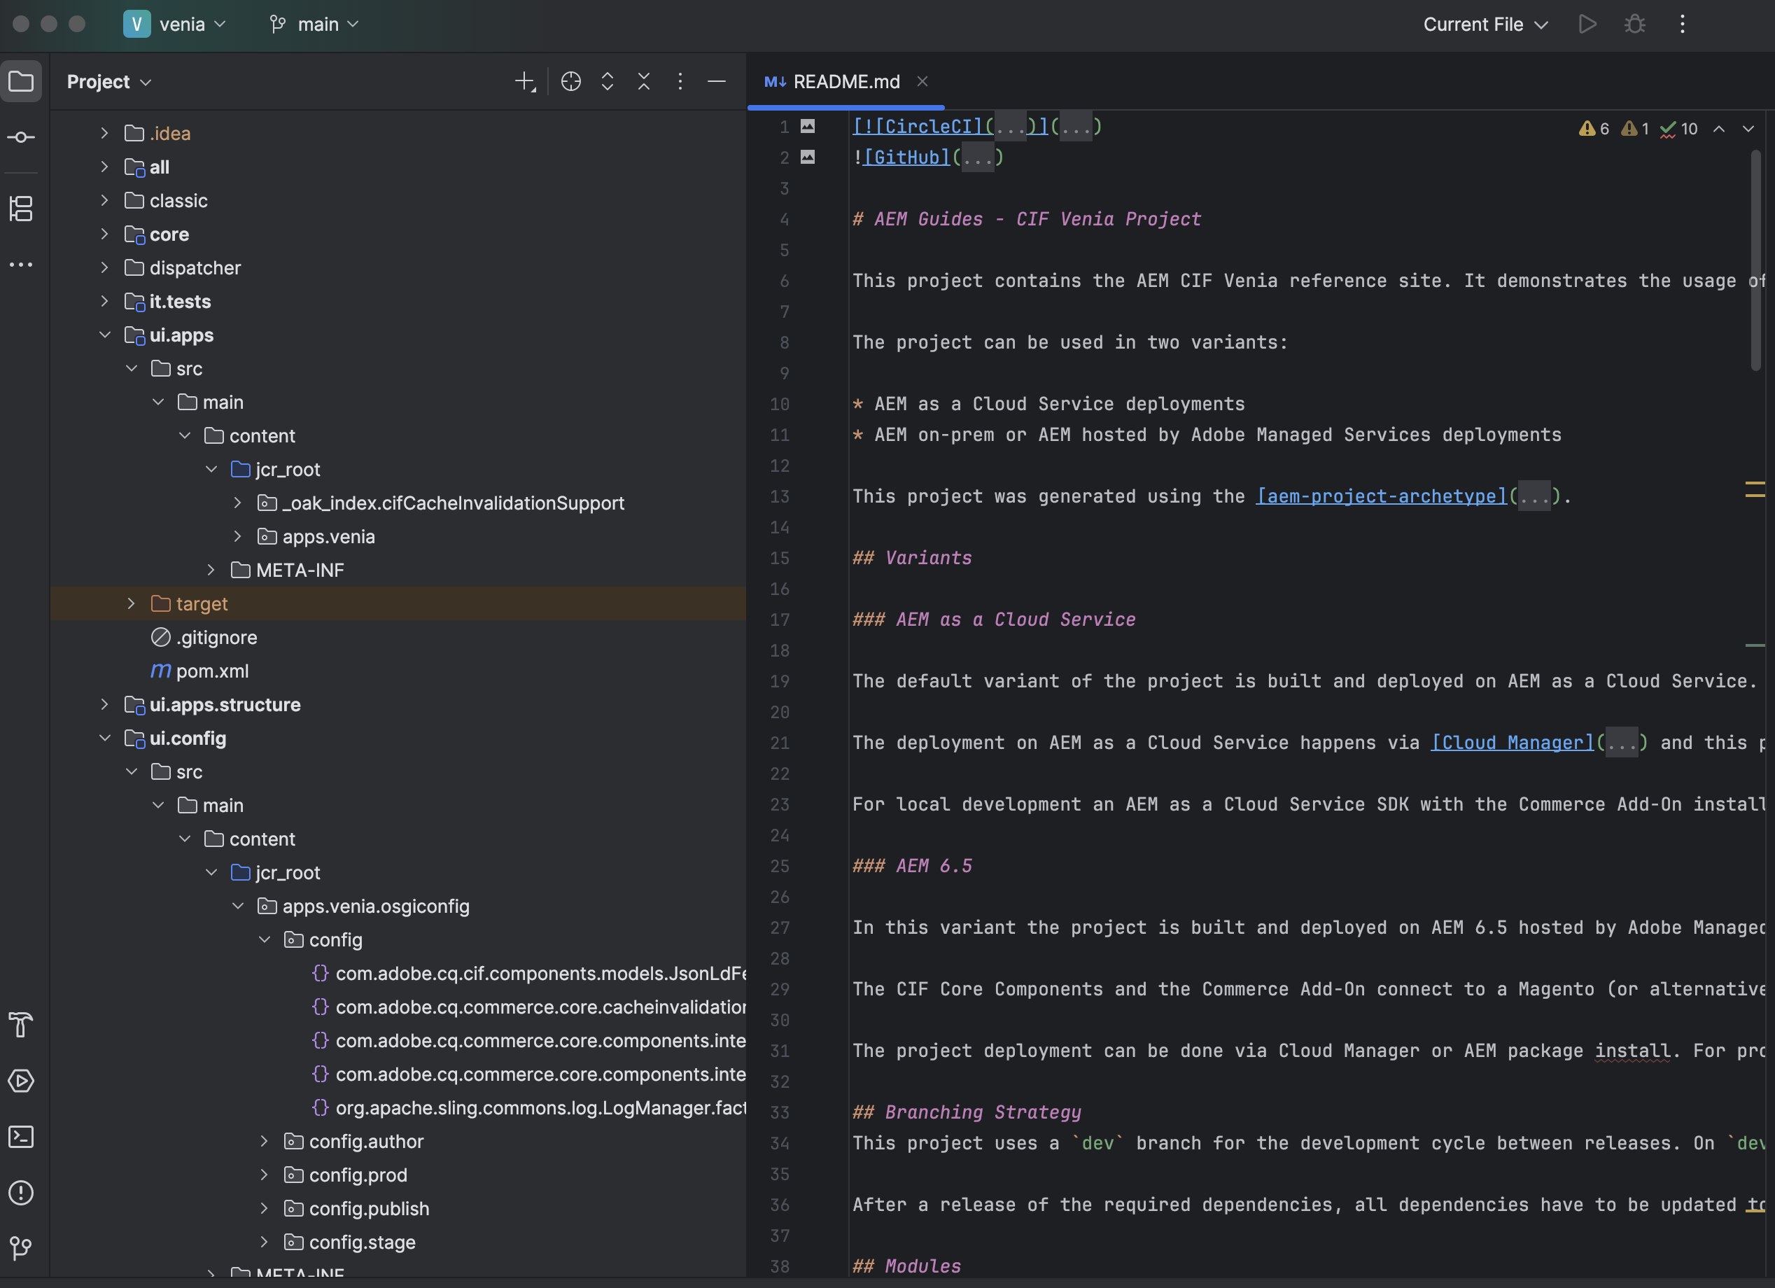1775x1288 pixels.
Task: Expand the target folder
Action: [132, 604]
